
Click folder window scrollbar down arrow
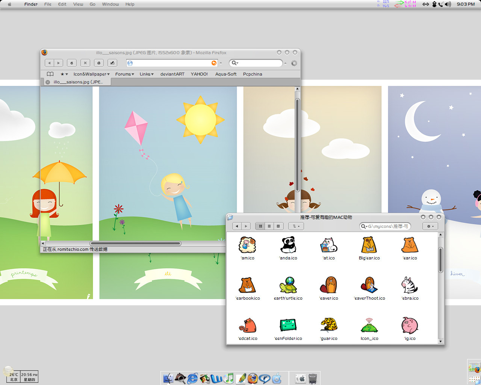pyautogui.click(x=441, y=341)
